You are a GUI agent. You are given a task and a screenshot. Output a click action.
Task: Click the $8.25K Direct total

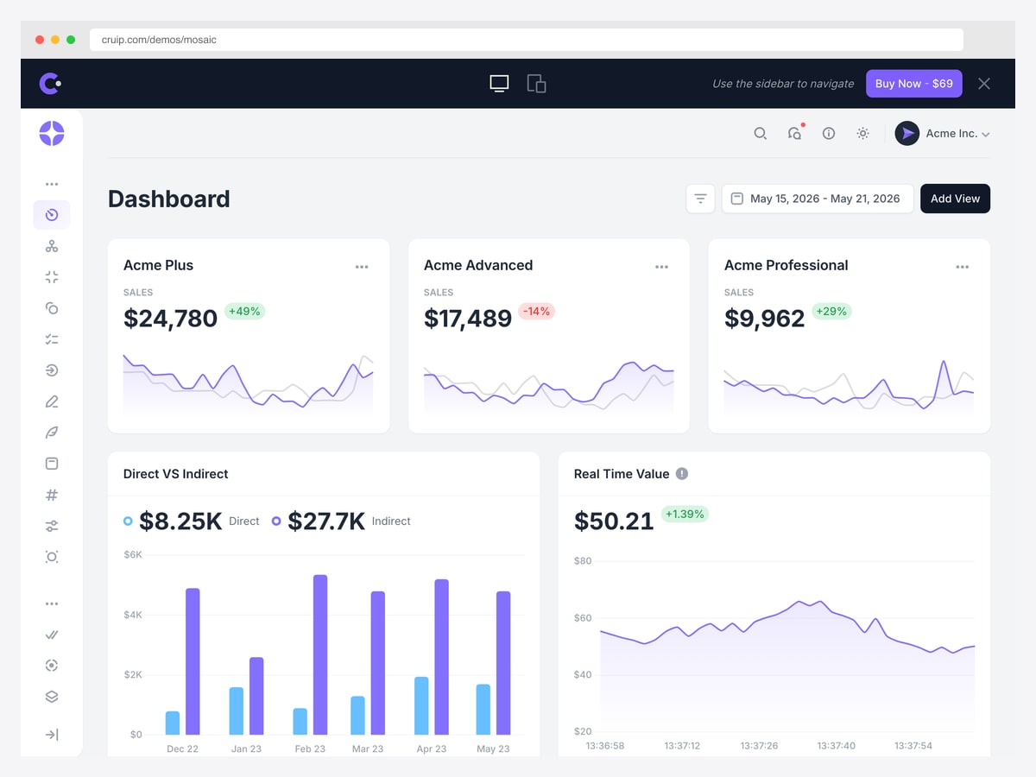pyautogui.click(x=180, y=521)
